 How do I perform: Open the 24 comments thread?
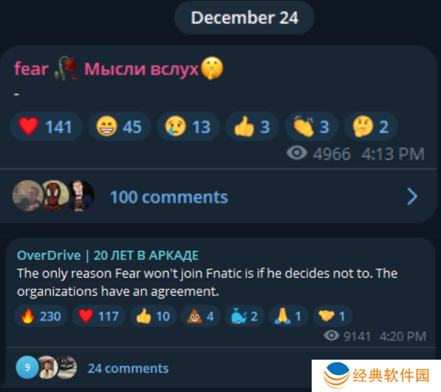tap(128, 368)
